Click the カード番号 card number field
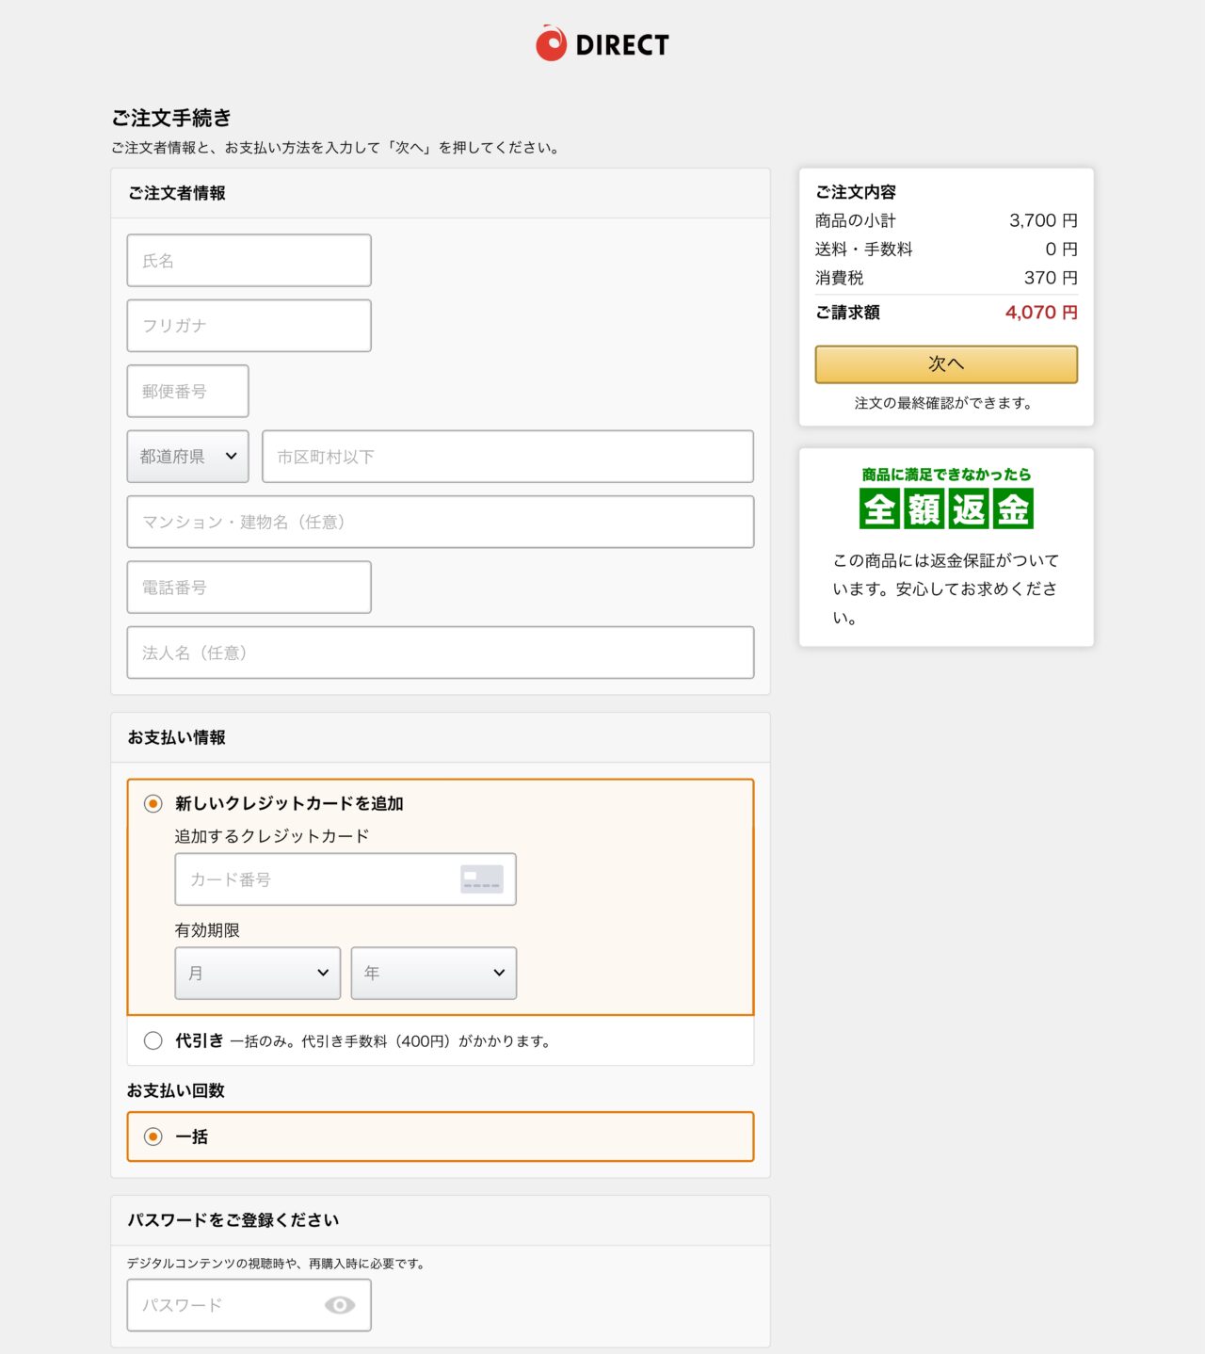Viewport: 1205px width, 1354px height. point(311,878)
